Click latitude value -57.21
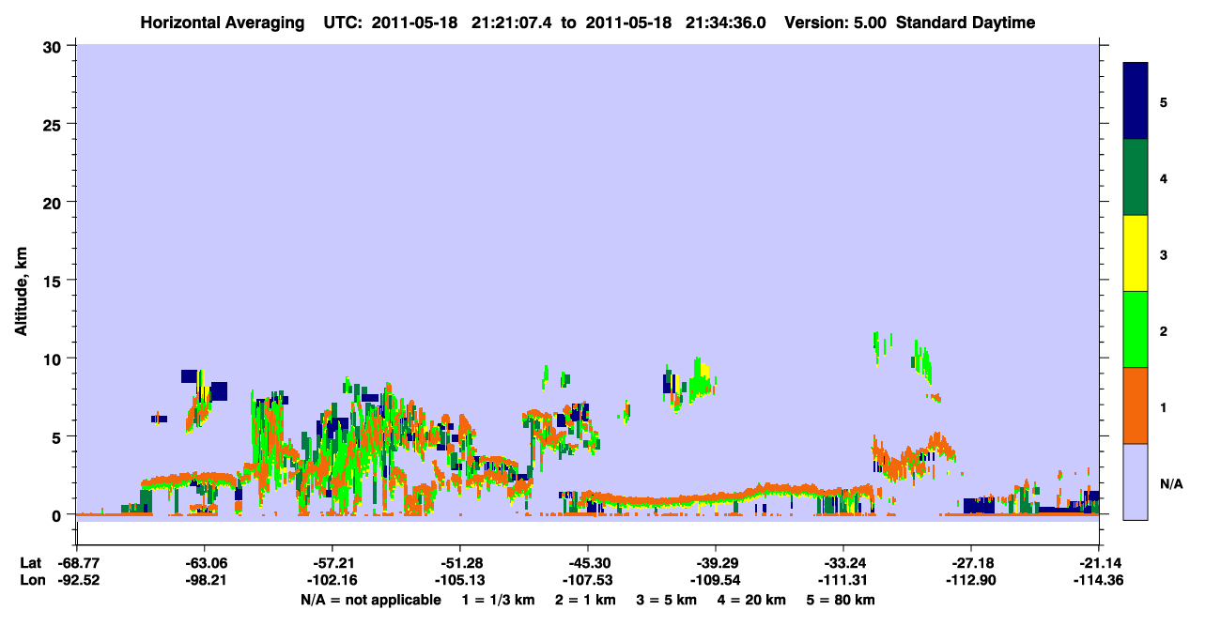 (x=332, y=563)
